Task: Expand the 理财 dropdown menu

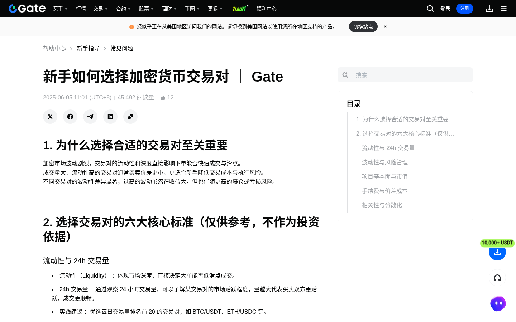Action: (x=169, y=9)
